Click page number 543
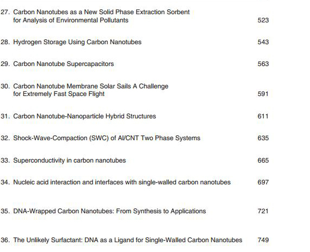The width and height of the screenshot is (310, 252). 263,42
